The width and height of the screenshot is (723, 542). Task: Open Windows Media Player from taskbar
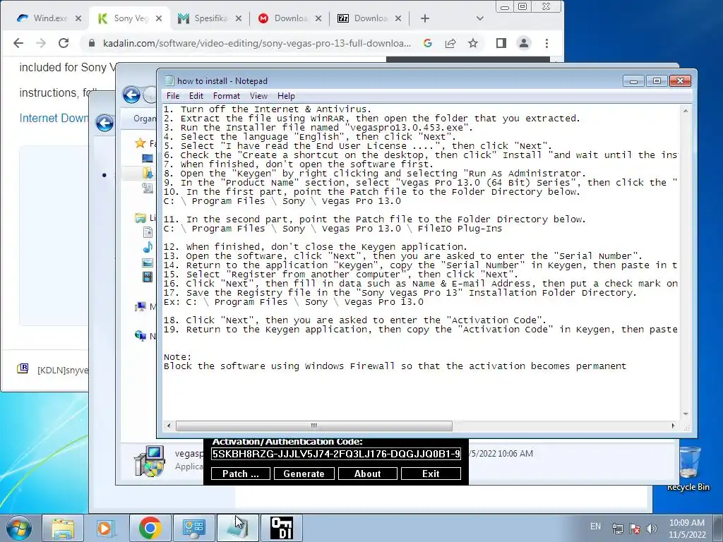[106, 528]
